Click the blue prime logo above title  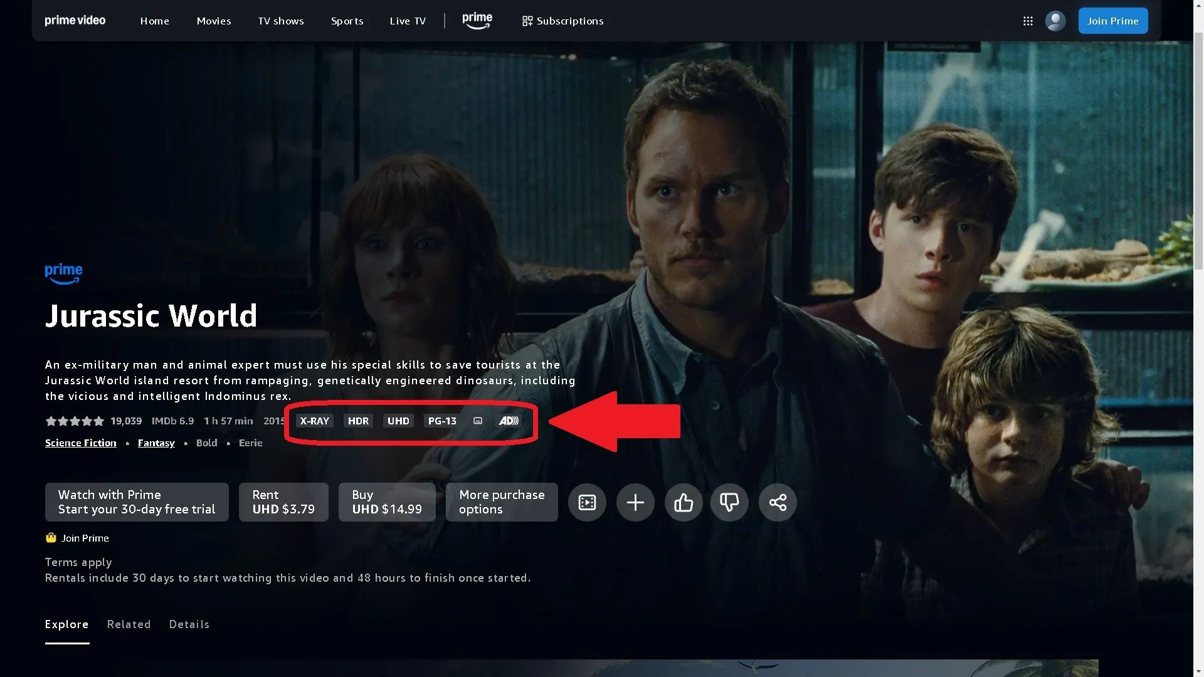click(63, 273)
